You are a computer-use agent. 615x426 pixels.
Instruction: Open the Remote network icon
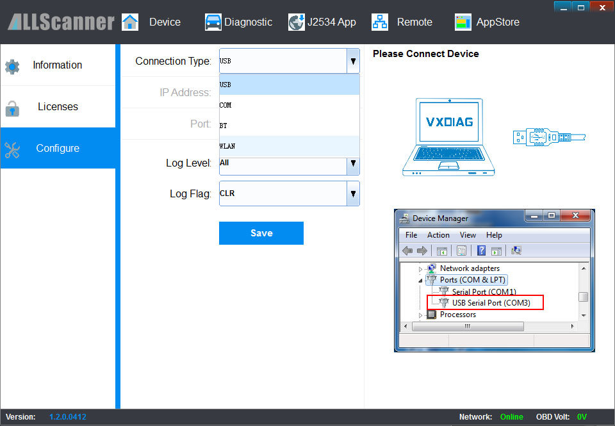click(380, 22)
